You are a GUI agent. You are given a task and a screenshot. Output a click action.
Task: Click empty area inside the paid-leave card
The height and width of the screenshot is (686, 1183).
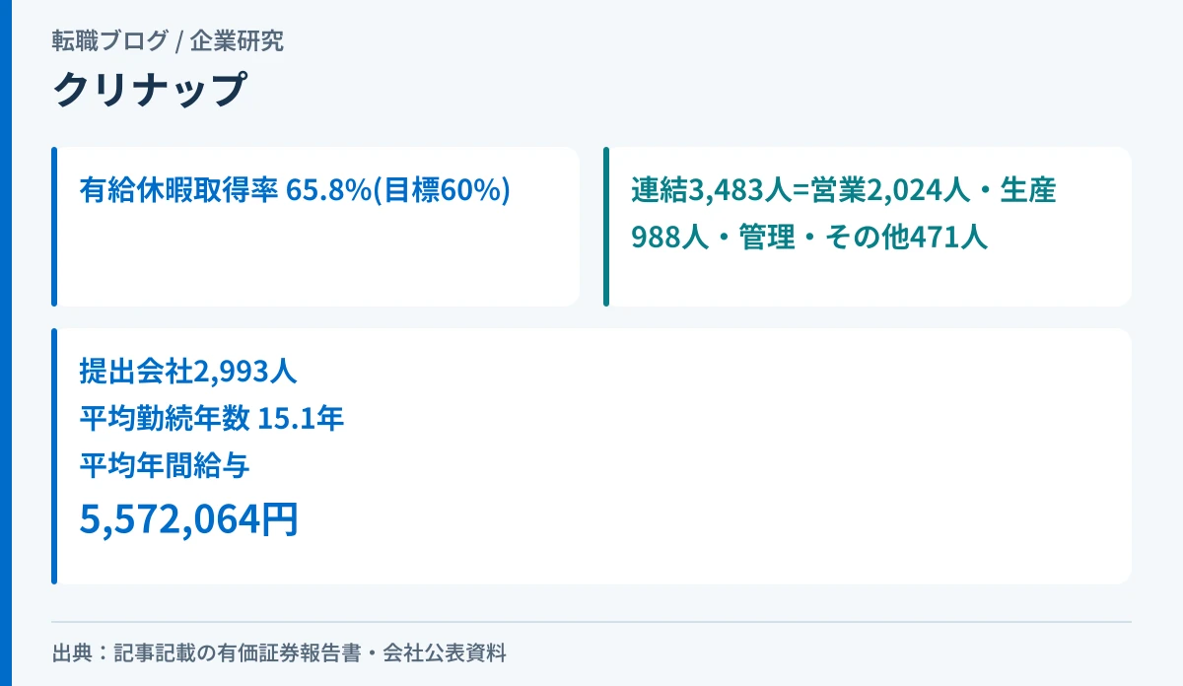[x=315, y=261]
